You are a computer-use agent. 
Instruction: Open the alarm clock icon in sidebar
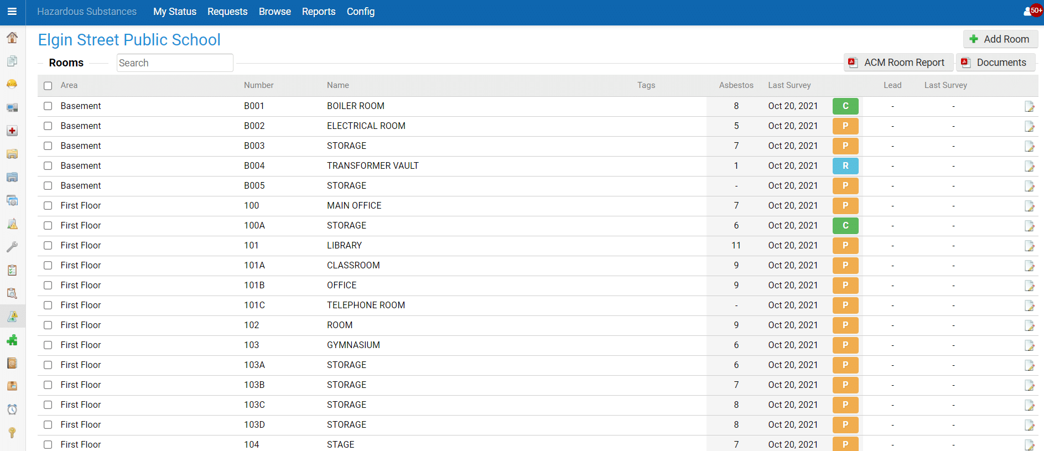click(12, 409)
